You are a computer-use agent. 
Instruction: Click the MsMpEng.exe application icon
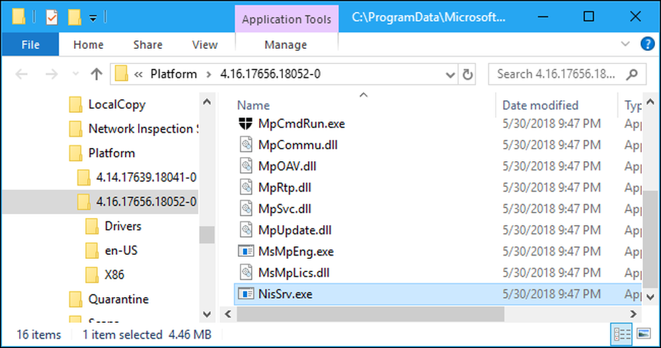tap(246, 251)
